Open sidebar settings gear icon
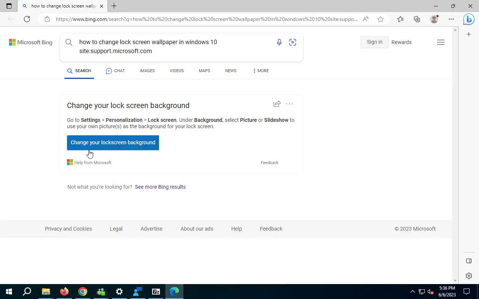 click(x=469, y=276)
